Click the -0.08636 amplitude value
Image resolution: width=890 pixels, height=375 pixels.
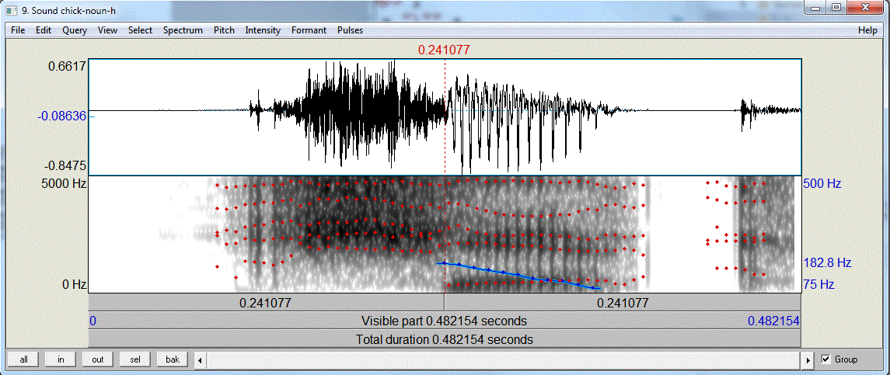click(x=62, y=116)
